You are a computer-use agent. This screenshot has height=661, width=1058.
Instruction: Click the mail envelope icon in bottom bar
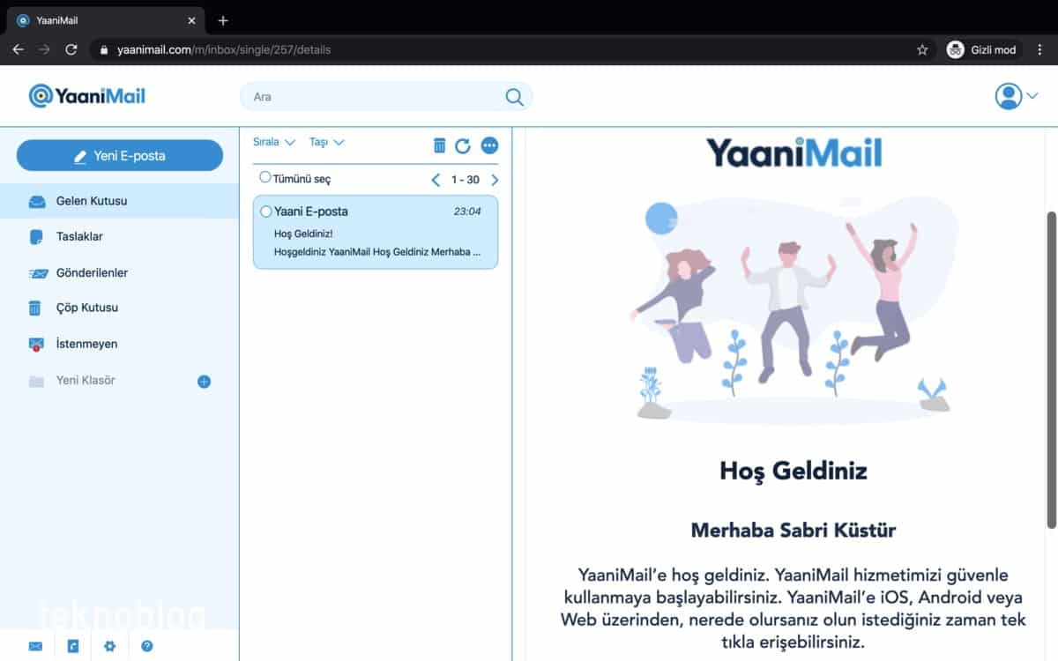[35, 646]
